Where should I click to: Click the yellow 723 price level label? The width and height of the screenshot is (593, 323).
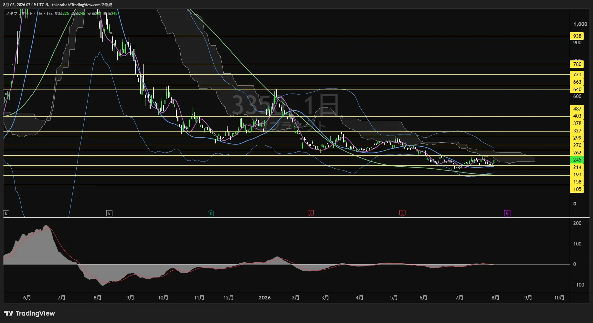[577, 75]
